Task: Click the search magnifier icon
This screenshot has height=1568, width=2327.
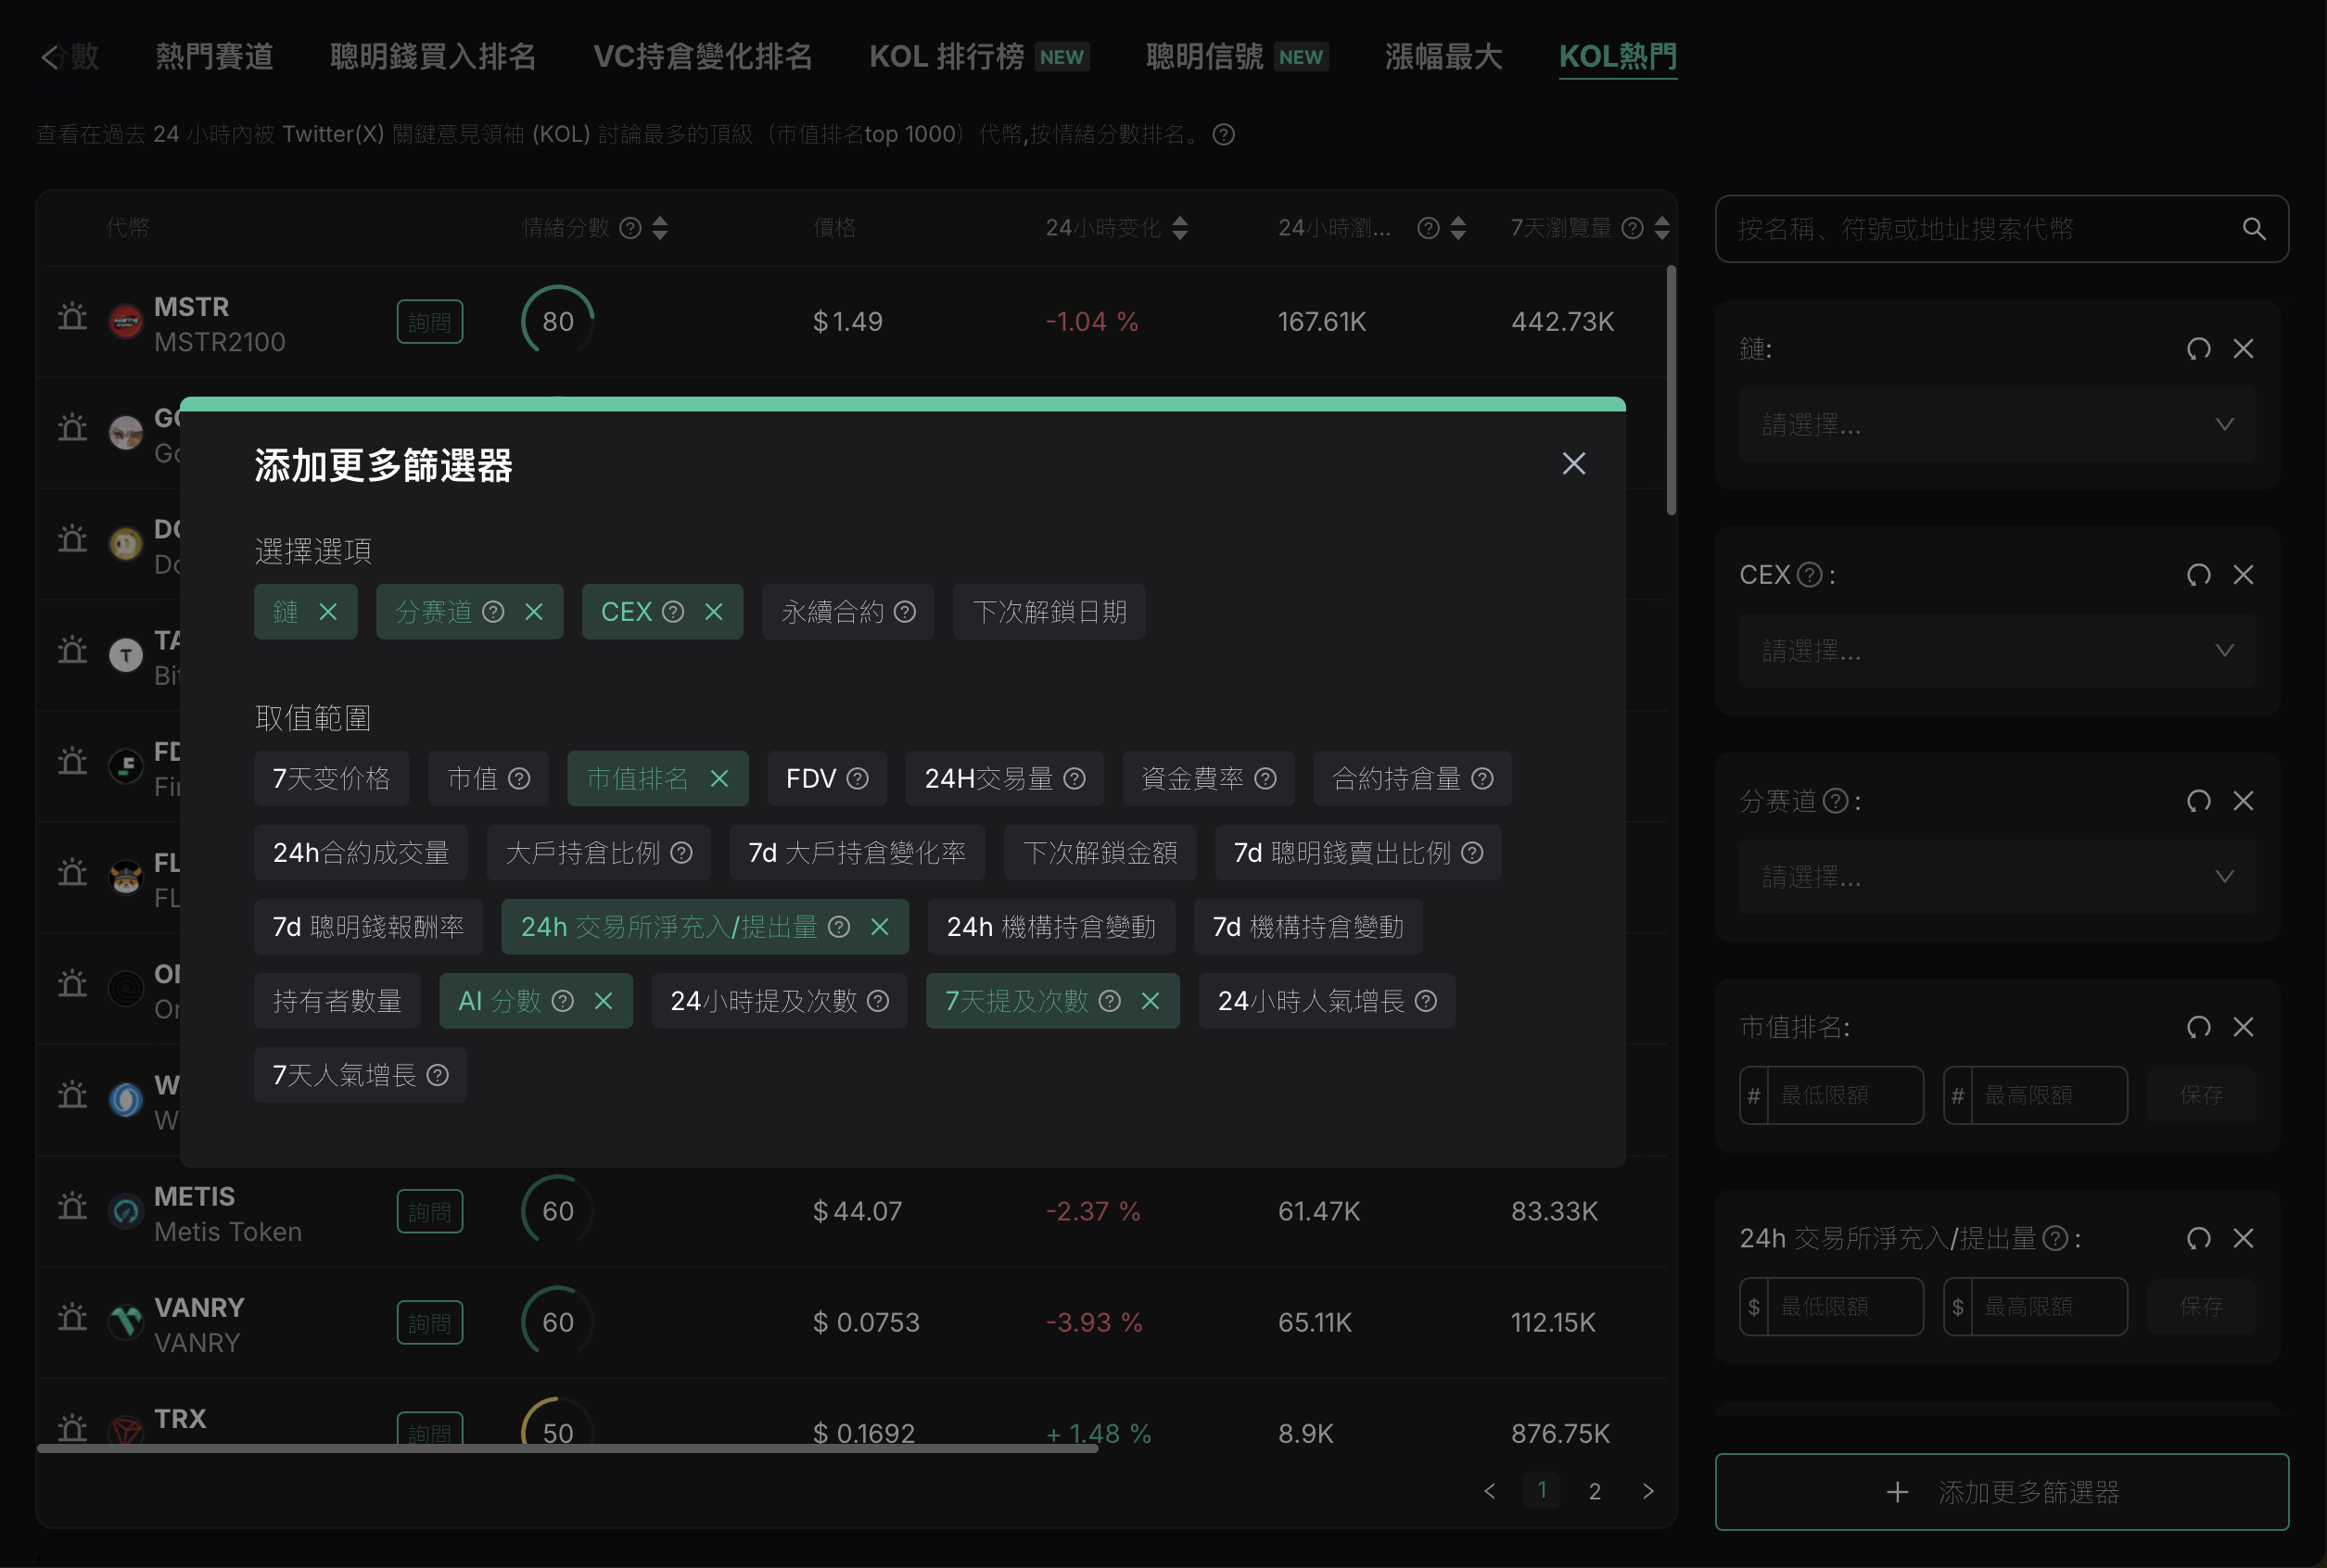Action: click(x=2253, y=229)
